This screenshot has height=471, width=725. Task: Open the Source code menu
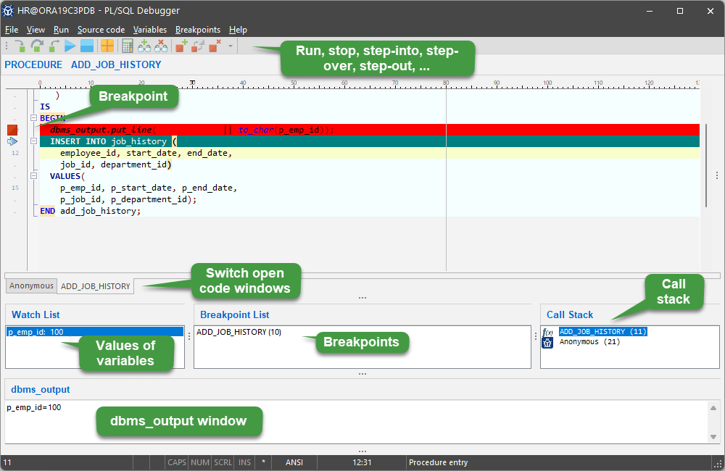pos(101,30)
